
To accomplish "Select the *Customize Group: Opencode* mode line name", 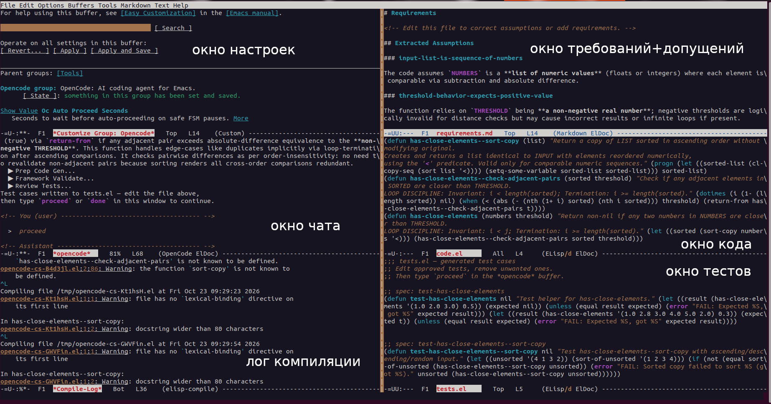I will 104,133.
